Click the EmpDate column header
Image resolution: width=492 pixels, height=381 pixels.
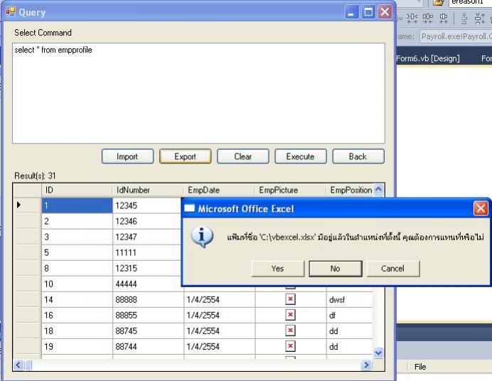point(217,190)
